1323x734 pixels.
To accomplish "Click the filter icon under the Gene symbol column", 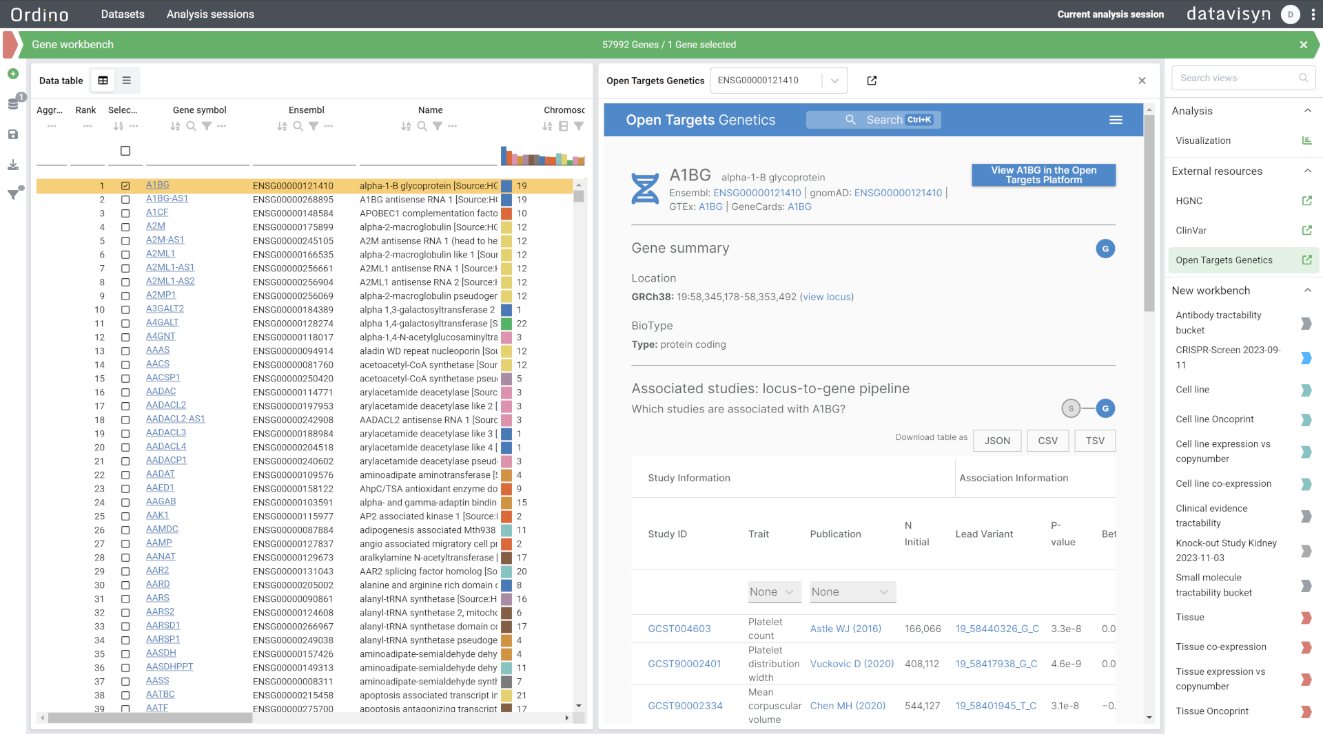I will click(206, 126).
